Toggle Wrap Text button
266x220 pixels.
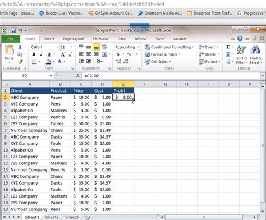click(104, 47)
